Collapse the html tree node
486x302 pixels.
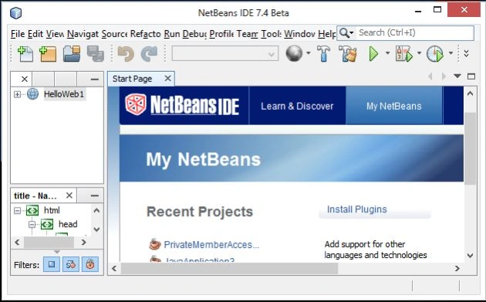[17, 211]
